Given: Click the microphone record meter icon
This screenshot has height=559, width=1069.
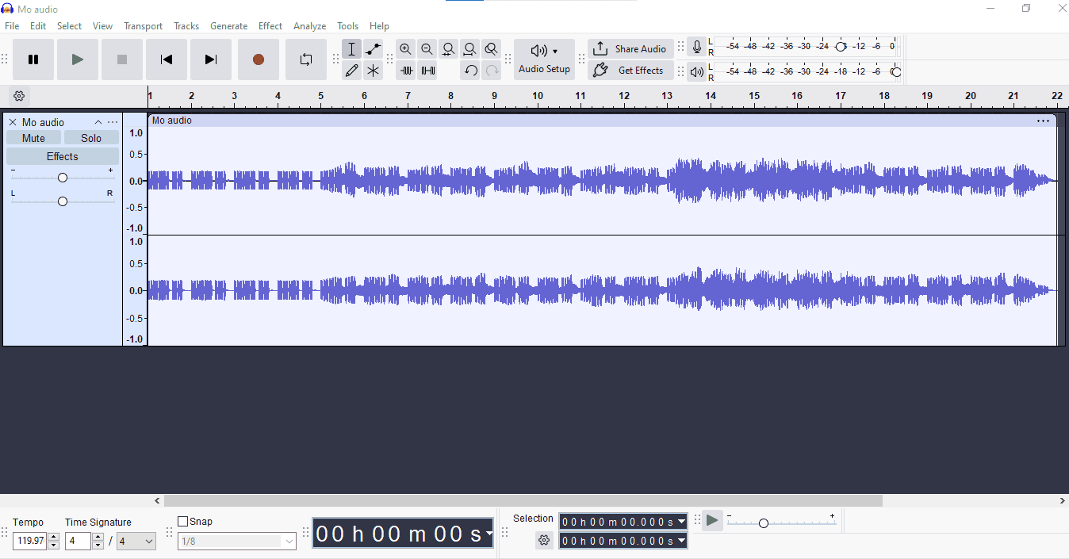Looking at the screenshot, I should (x=697, y=48).
